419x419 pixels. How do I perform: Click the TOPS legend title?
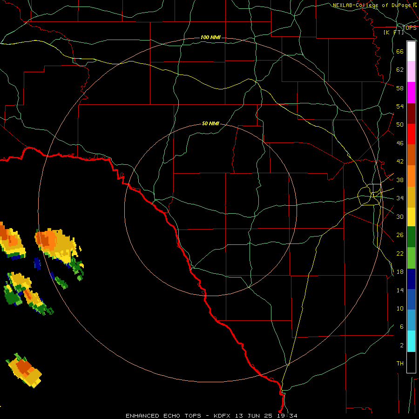coord(409,28)
